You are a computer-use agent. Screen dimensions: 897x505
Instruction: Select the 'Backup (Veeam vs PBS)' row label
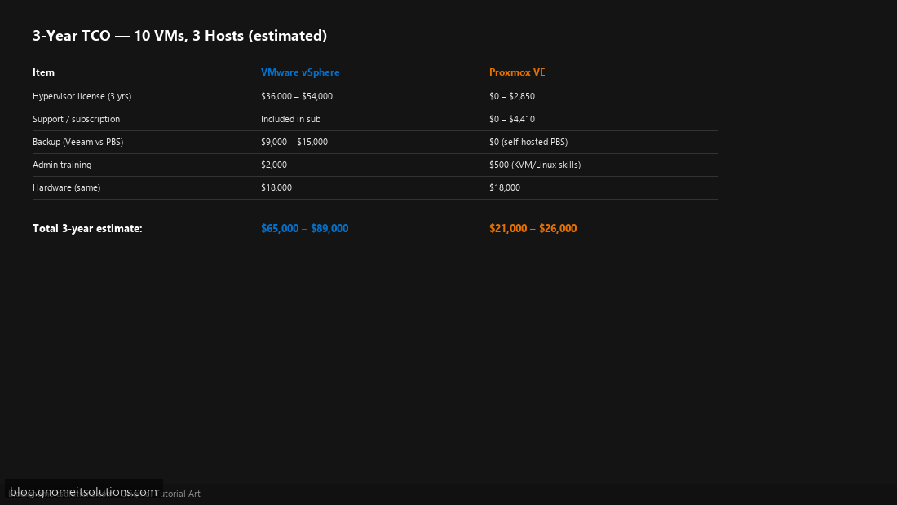77,143
